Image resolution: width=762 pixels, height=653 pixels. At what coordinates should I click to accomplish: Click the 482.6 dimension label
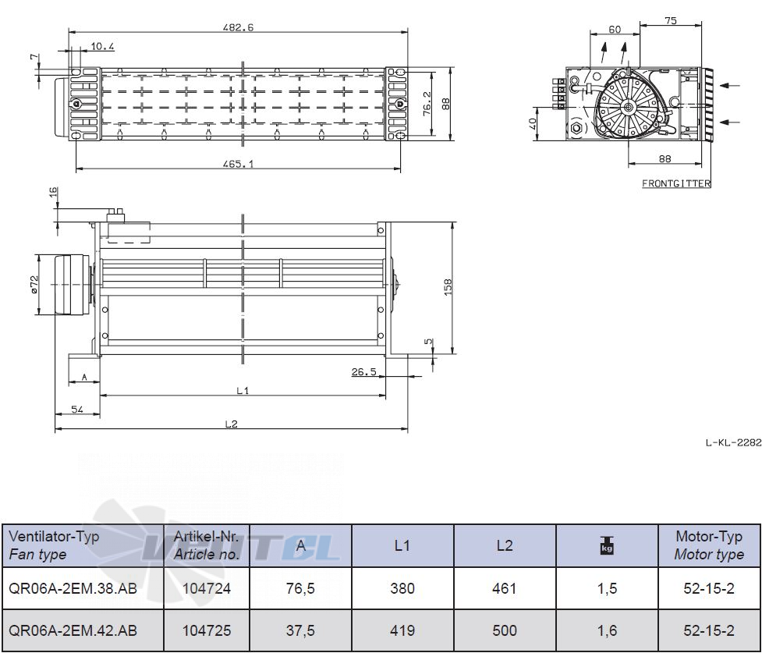point(238,27)
